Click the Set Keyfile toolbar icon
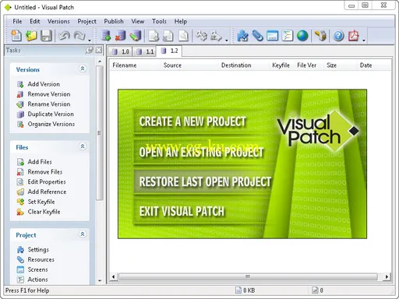Image resolution: width=399 pixels, height=299 pixels. (201, 36)
